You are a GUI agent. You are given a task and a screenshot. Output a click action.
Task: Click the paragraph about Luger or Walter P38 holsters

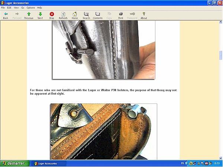[103, 92]
